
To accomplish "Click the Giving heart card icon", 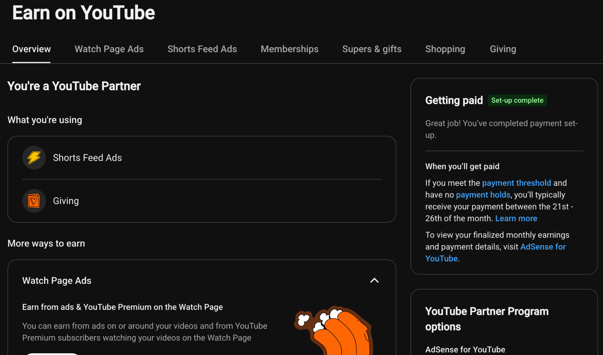I will pos(34,201).
